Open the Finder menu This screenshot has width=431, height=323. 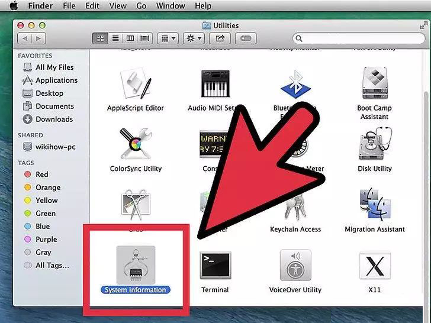[x=40, y=6]
